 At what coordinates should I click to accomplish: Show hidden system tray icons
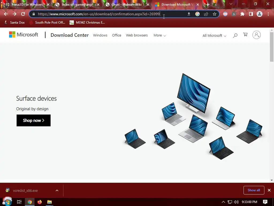(223, 202)
